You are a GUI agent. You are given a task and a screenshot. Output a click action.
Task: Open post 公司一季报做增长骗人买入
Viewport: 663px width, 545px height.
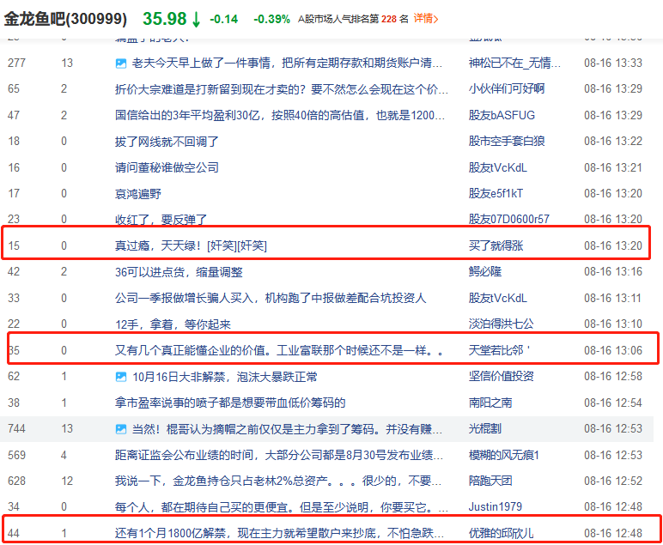tap(271, 299)
